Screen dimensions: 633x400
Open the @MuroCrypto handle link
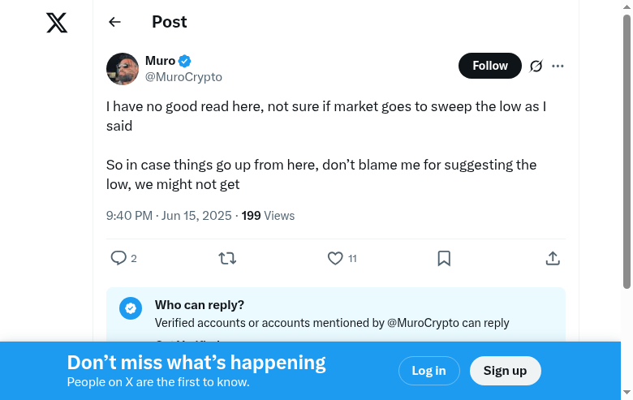[183, 77]
